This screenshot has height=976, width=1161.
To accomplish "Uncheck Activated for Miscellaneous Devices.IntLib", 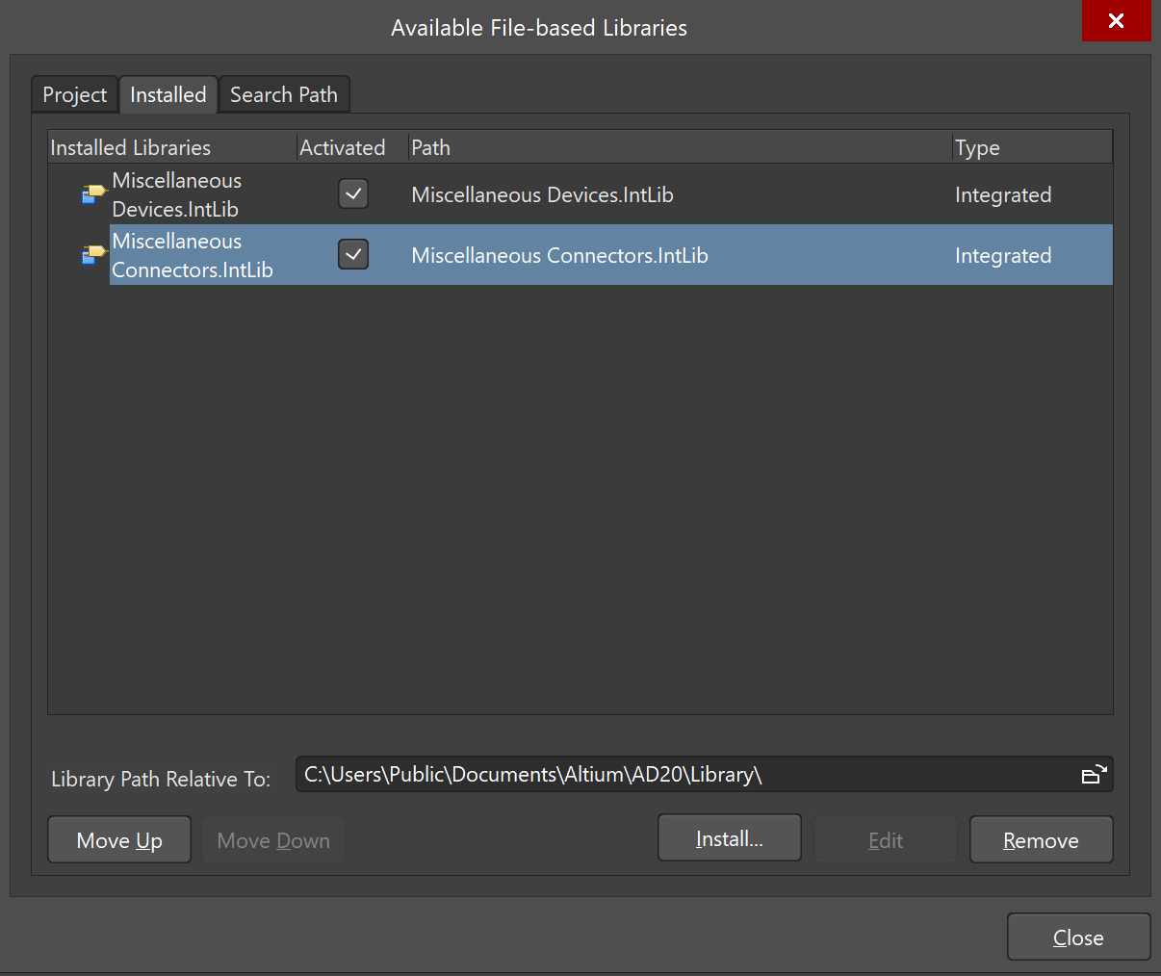I will pos(353,194).
